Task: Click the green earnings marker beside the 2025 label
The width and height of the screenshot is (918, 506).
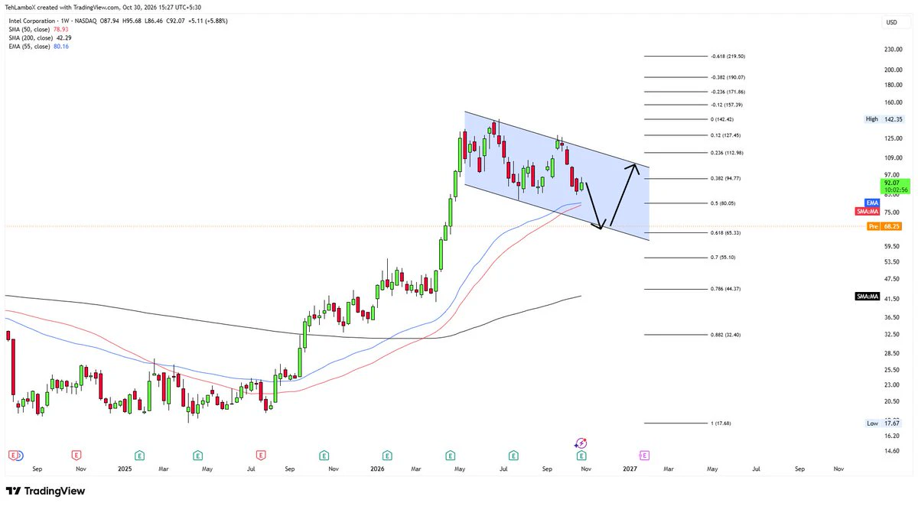Action: point(138,455)
